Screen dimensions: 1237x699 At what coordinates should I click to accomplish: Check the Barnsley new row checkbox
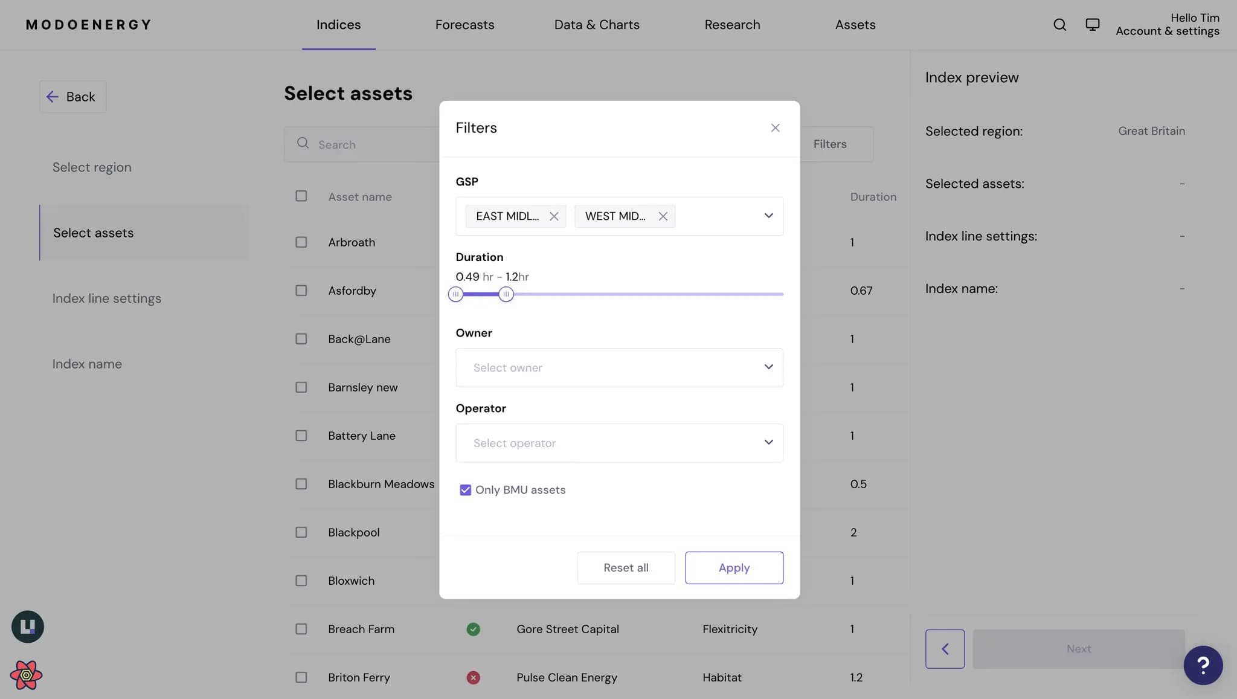click(301, 387)
